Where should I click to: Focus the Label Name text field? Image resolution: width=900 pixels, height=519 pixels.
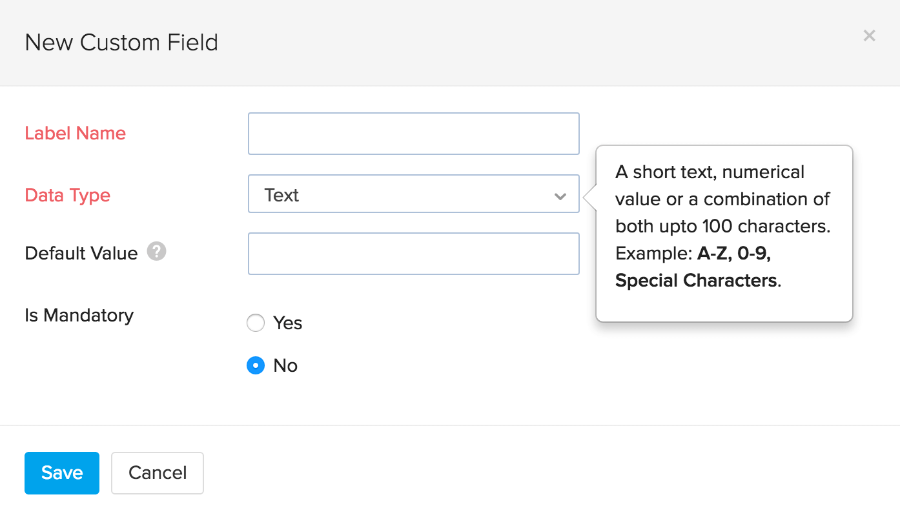[413, 134]
